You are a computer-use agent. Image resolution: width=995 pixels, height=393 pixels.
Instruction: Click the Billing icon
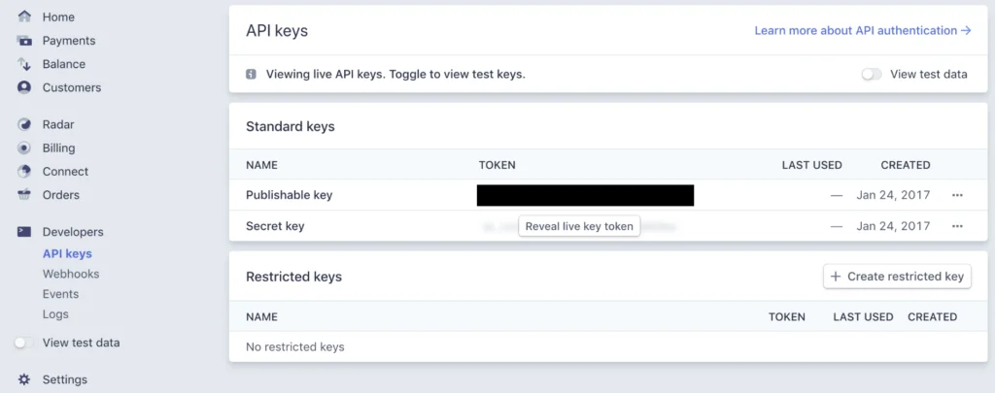[24, 148]
